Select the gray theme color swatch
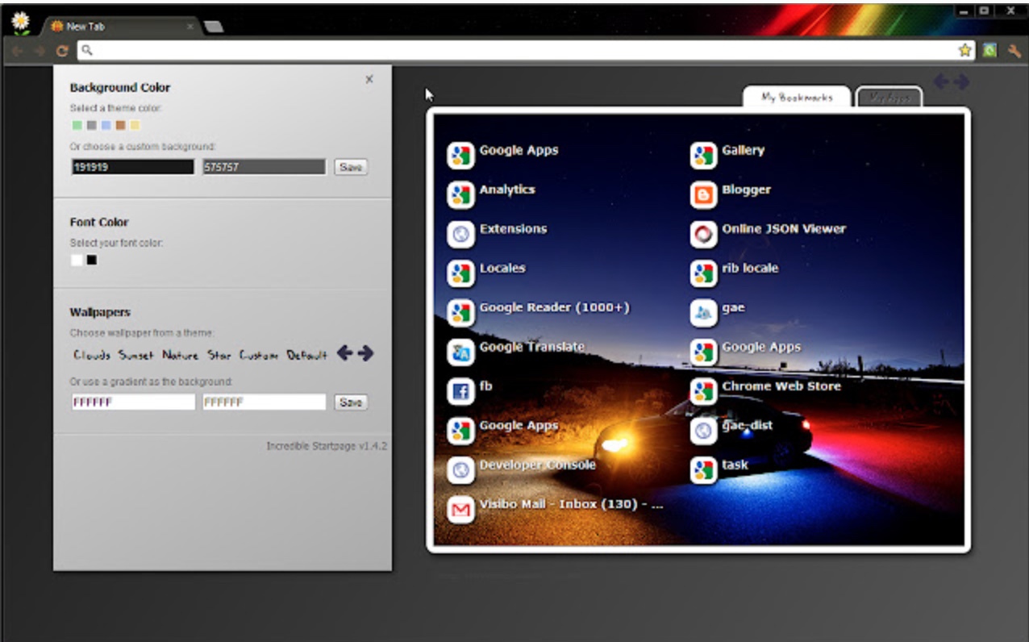 (91, 125)
